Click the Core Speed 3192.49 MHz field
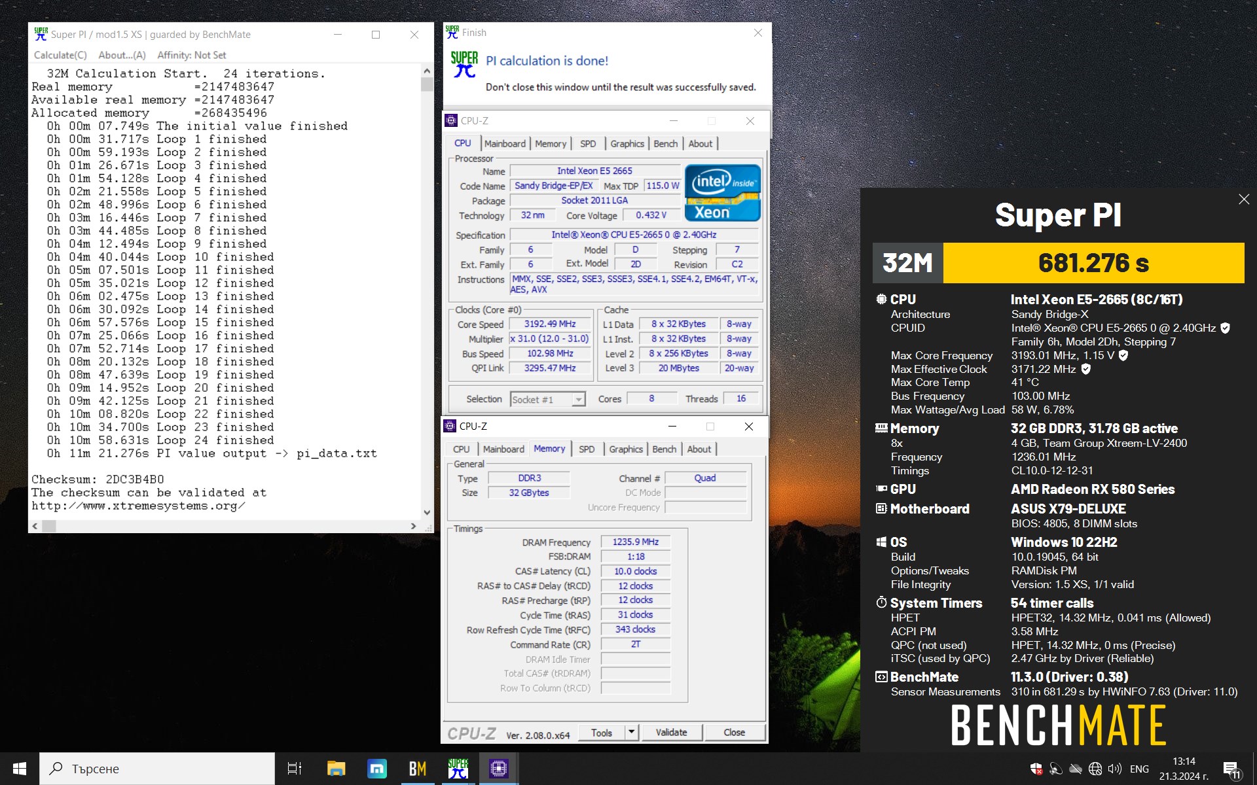Viewport: 1257px width, 785px height. (x=550, y=324)
